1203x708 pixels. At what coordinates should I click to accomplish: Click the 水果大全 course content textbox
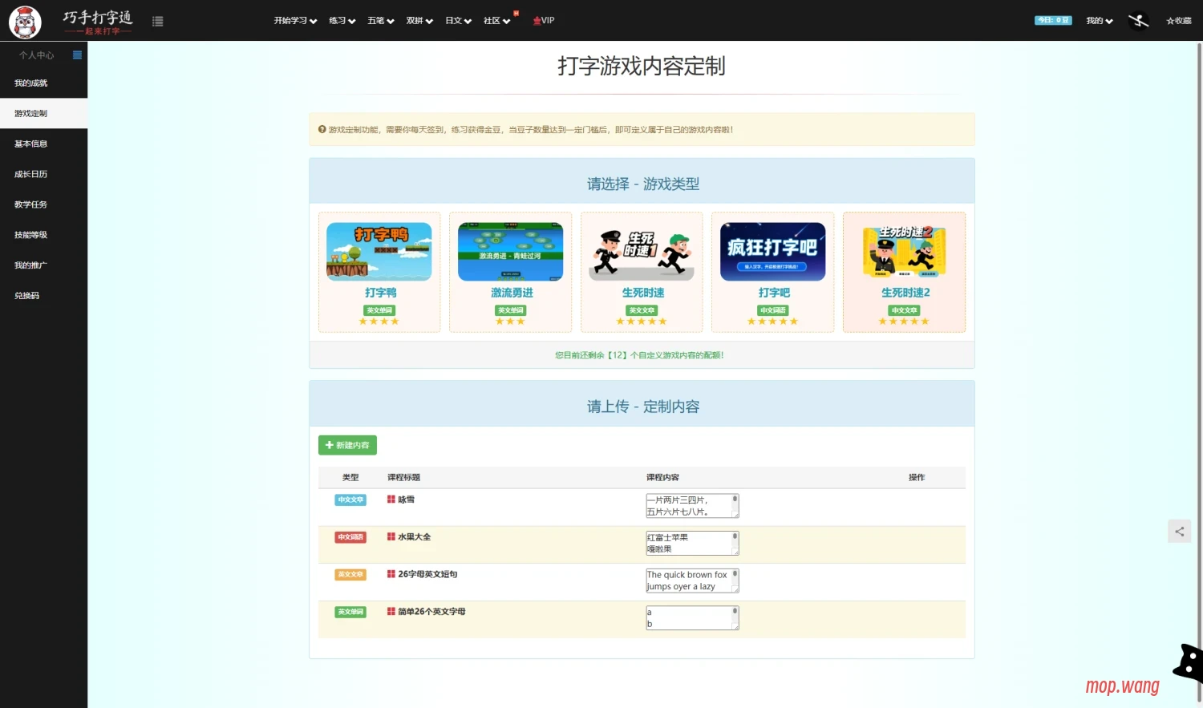point(691,544)
